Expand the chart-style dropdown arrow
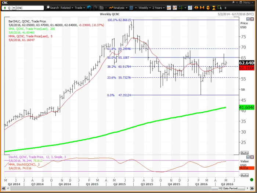 tap(136, 8)
